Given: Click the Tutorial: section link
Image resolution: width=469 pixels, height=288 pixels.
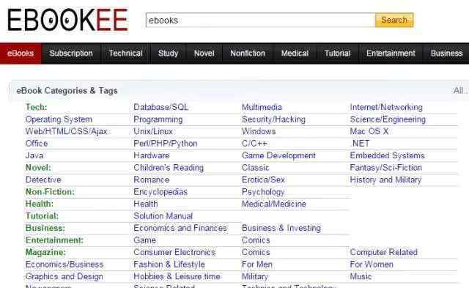Looking at the screenshot, I should [42, 216].
